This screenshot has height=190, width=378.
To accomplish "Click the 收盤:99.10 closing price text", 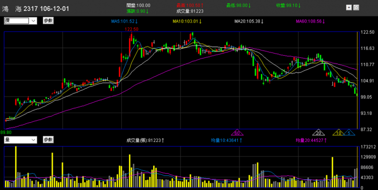I will point(289,5).
